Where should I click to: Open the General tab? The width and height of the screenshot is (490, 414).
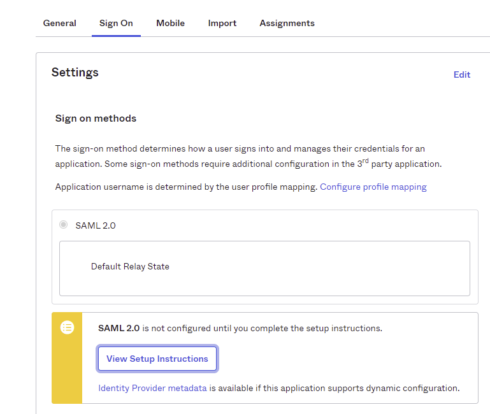click(59, 23)
